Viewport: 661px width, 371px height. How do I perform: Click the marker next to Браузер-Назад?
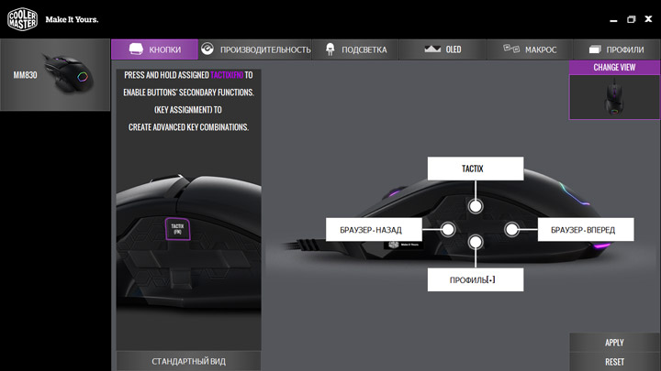coord(448,229)
